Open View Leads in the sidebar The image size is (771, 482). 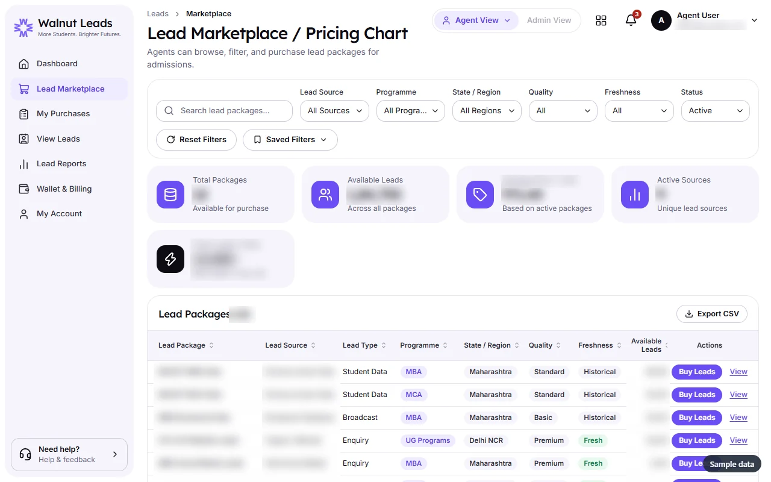point(69,139)
